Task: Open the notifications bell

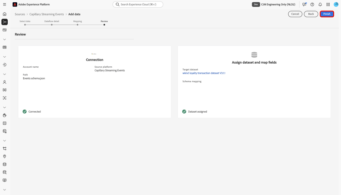Action: (x=320, y=5)
